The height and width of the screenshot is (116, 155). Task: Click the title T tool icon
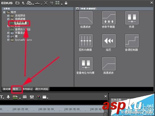pos(2,97)
